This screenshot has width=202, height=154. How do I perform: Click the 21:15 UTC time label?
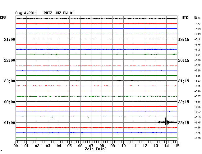[184, 81]
